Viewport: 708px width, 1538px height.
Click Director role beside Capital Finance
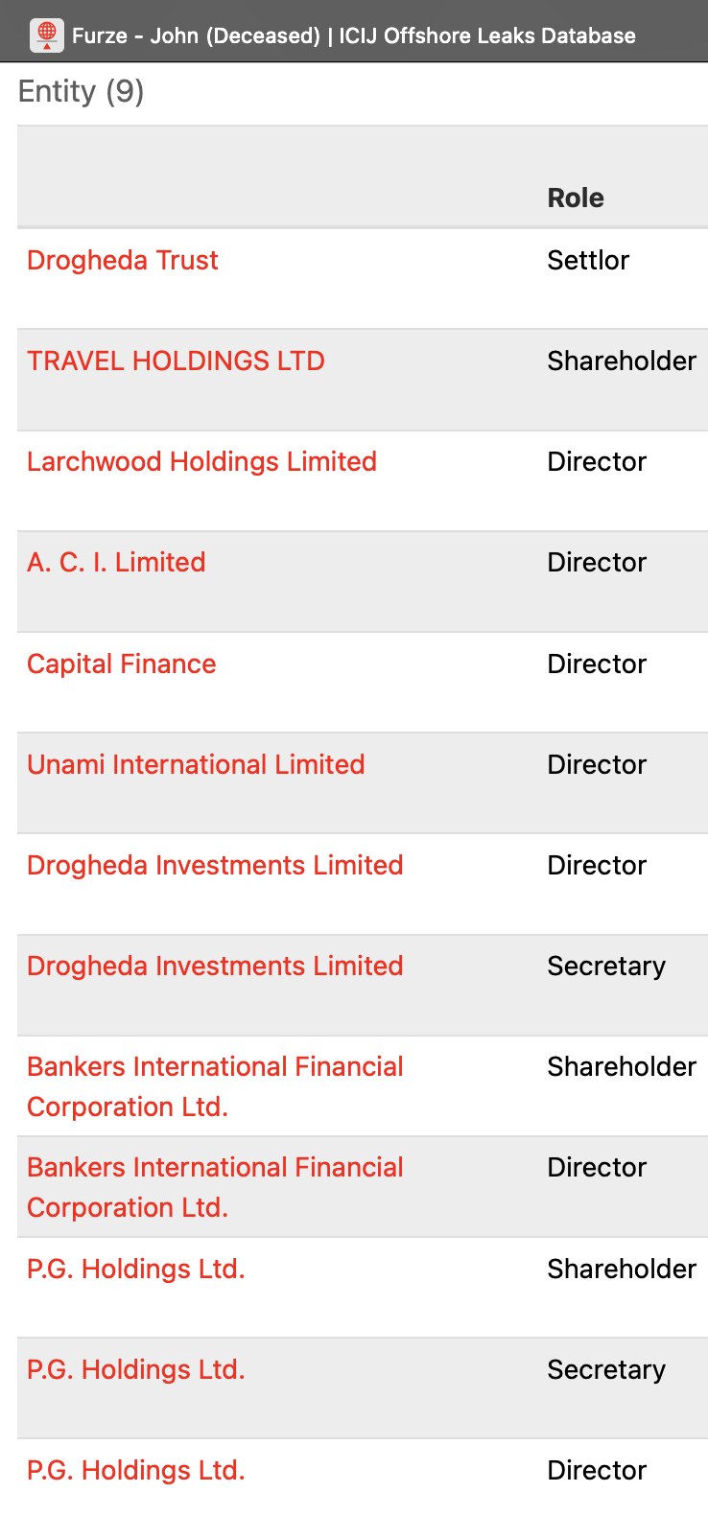coord(597,664)
